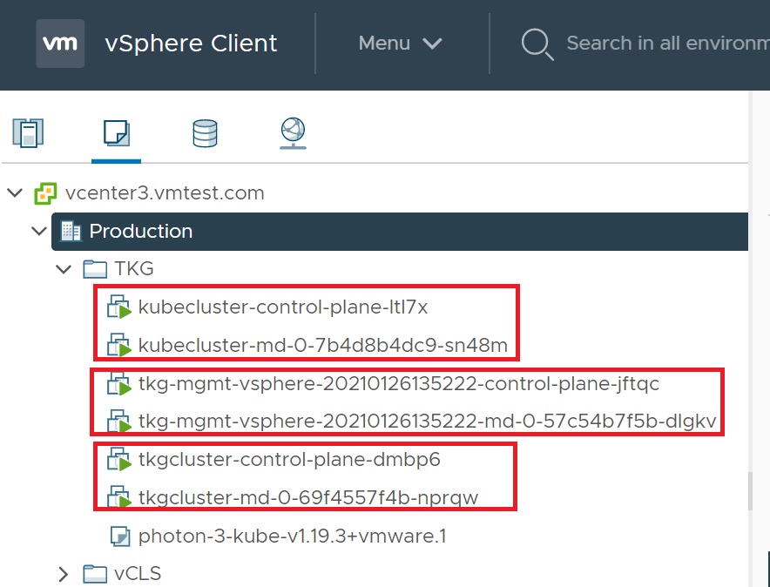Switch to the Storage view icon
The height and width of the screenshot is (587, 770).
205,133
